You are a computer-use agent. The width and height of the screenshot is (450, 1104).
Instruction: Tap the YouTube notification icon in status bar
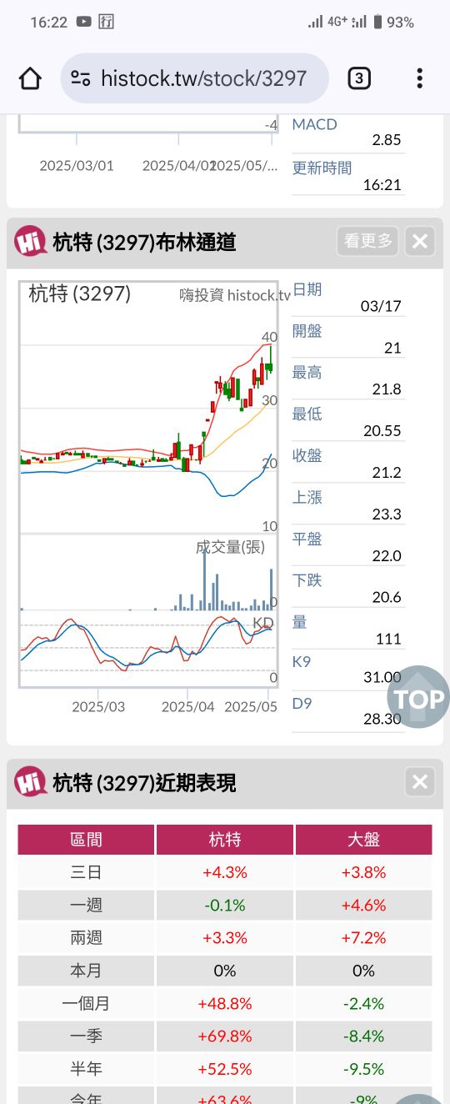point(83,23)
